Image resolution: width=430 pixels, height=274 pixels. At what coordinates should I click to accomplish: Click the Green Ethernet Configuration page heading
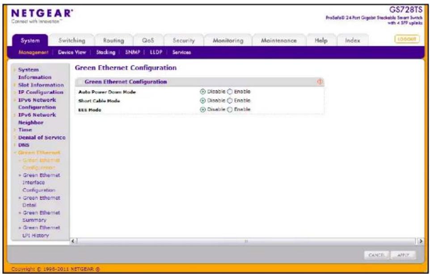point(126,68)
